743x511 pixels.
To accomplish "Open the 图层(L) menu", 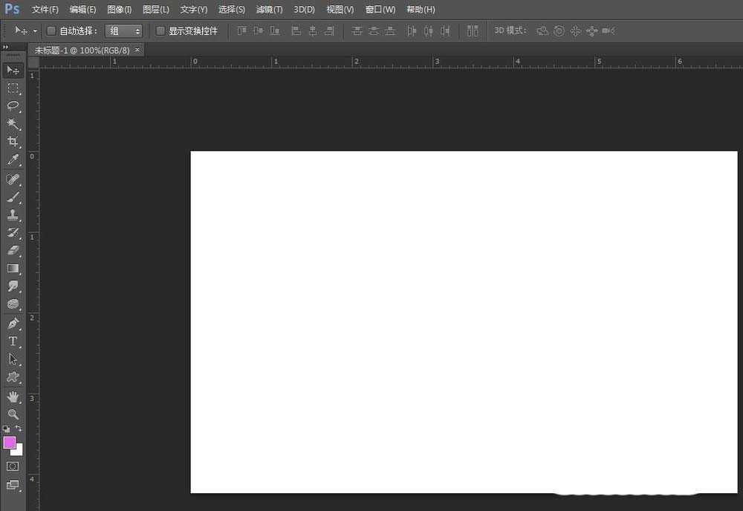I will point(156,10).
